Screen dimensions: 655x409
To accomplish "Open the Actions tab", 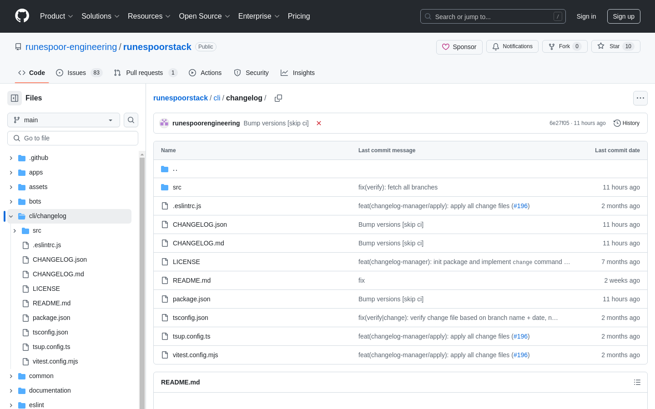I will pos(205,73).
